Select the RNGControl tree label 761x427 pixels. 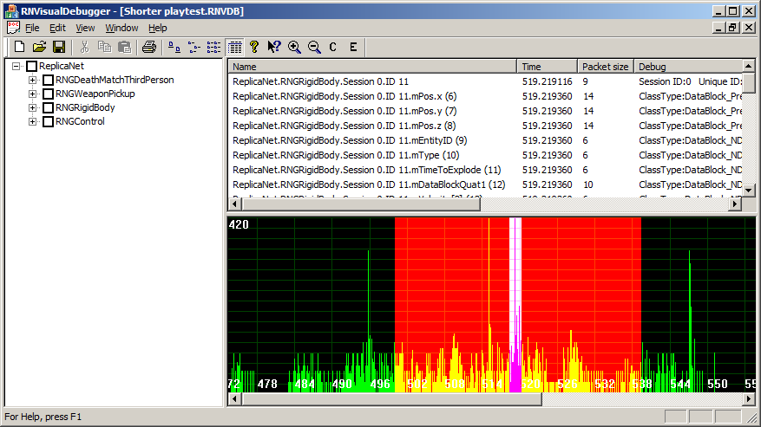(x=80, y=121)
